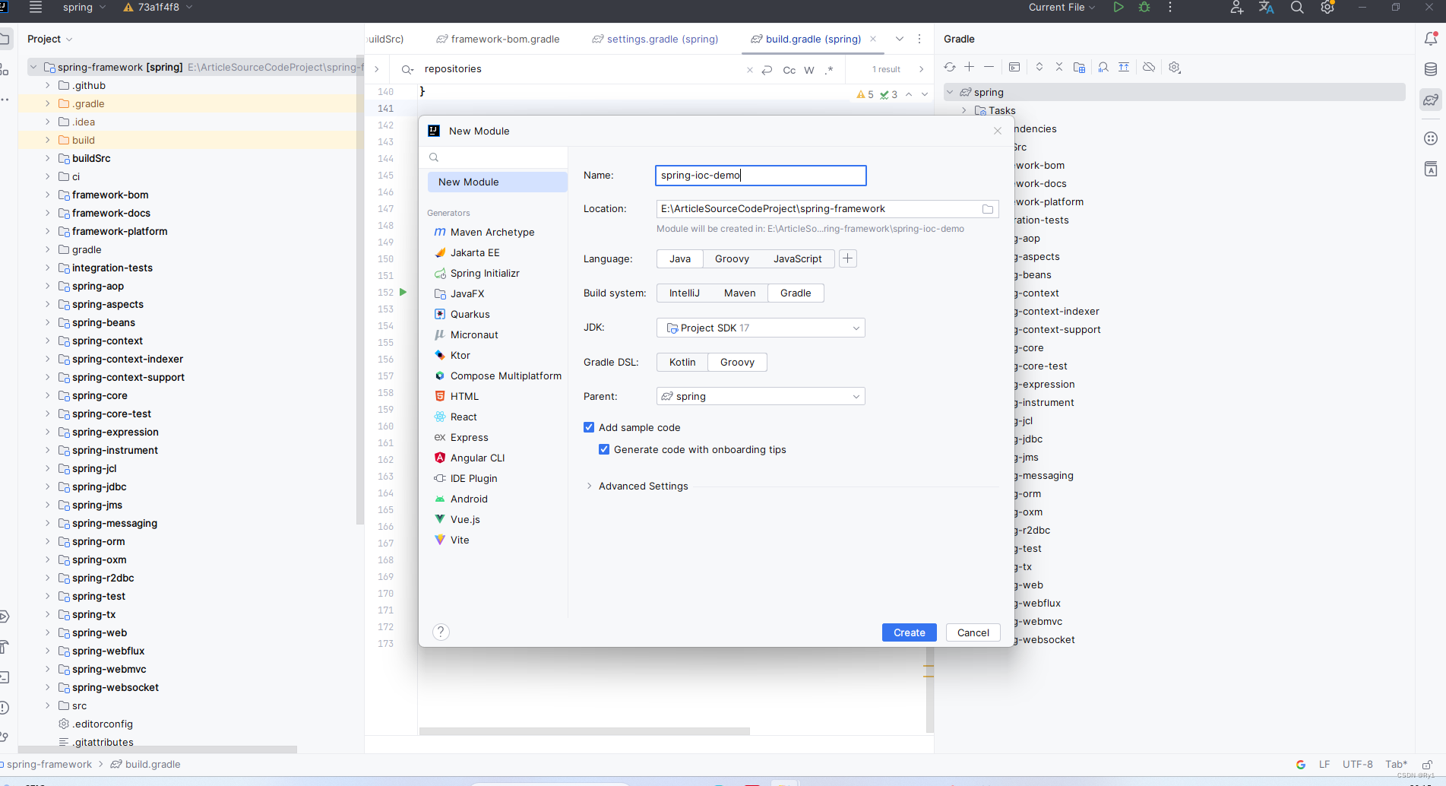Click the Gradle analyze dependencies icon
This screenshot has height=786, width=1446.
click(1103, 68)
